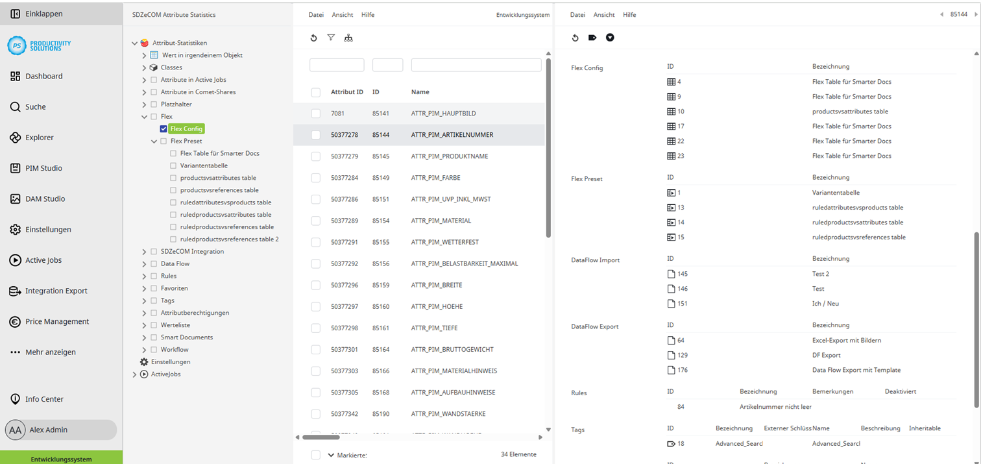Uncheck the Flex Config tree checkbox
The width and height of the screenshot is (981, 464).
[163, 128]
